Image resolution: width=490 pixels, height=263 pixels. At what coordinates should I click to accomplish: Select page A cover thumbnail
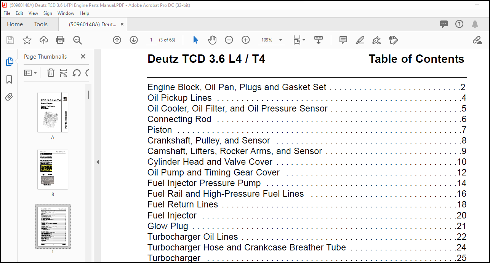(53, 112)
